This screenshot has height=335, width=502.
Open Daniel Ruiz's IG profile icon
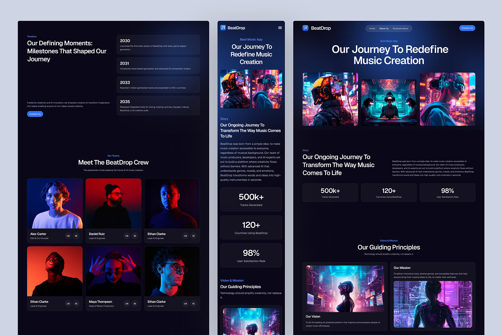pyautogui.click(x=135, y=236)
